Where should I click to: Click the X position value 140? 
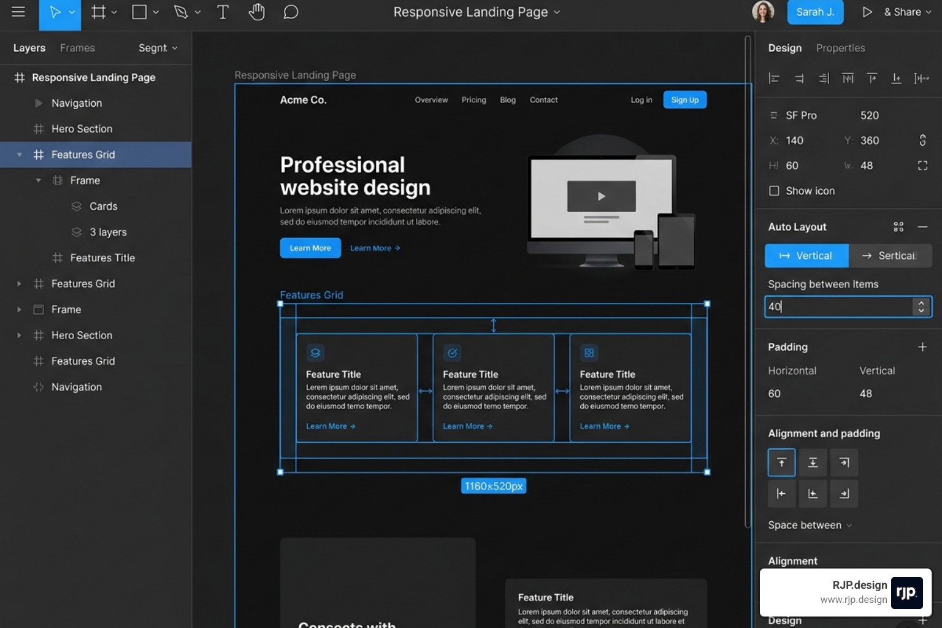795,140
